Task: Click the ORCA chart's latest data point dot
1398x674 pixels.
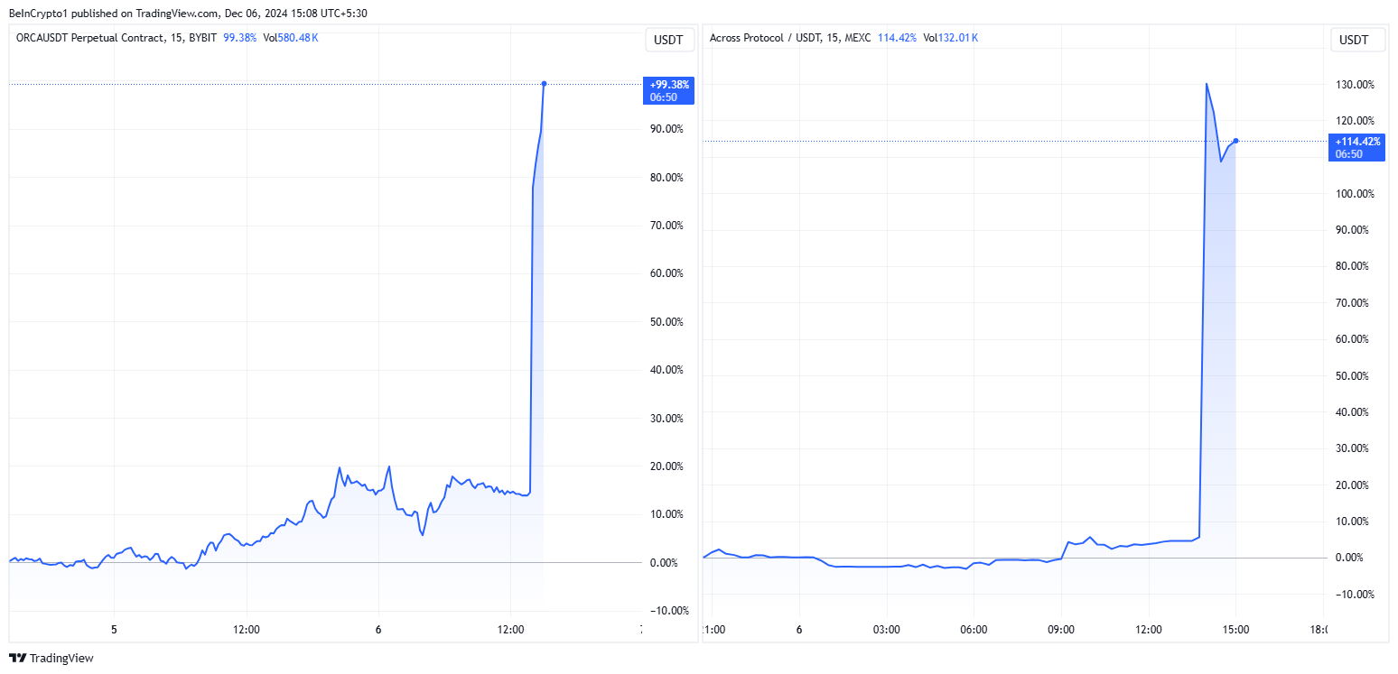Action: (544, 83)
